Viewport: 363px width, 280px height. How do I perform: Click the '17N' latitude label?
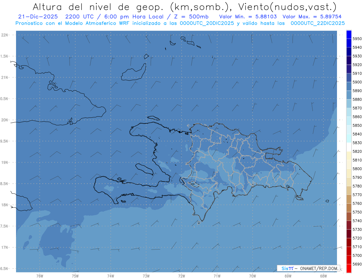click(x=5, y=247)
